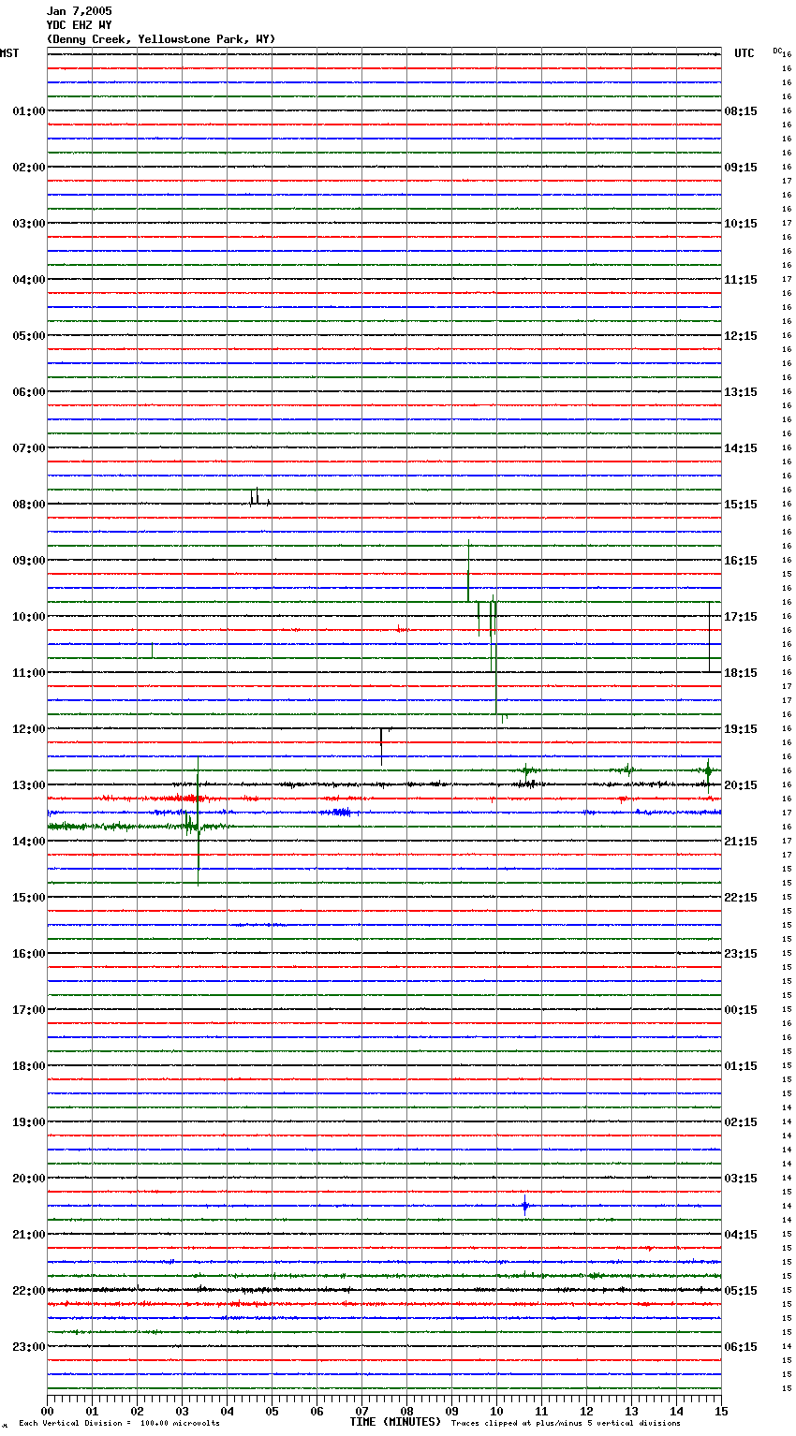Select the '19:00' MST time label
Screen dimensions: 796x1436
(29, 1122)
